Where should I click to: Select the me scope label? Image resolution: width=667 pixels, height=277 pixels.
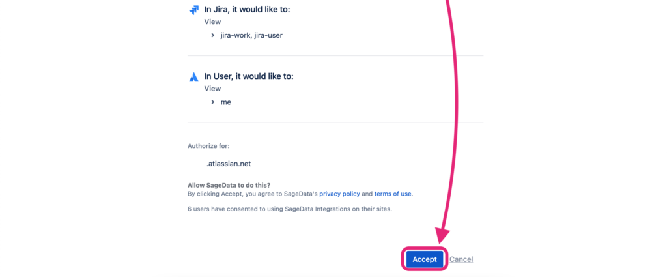click(x=226, y=102)
